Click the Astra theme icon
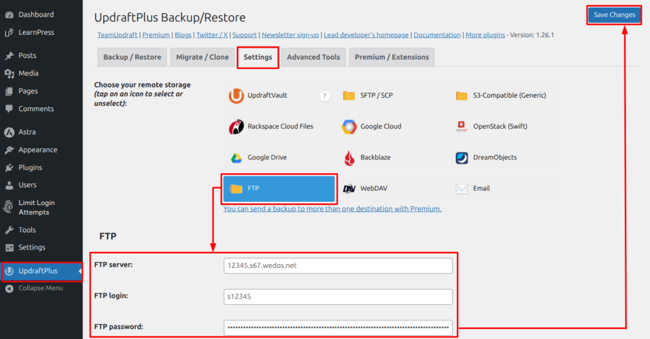Image resolution: width=650 pixels, height=339 pixels. [x=9, y=132]
